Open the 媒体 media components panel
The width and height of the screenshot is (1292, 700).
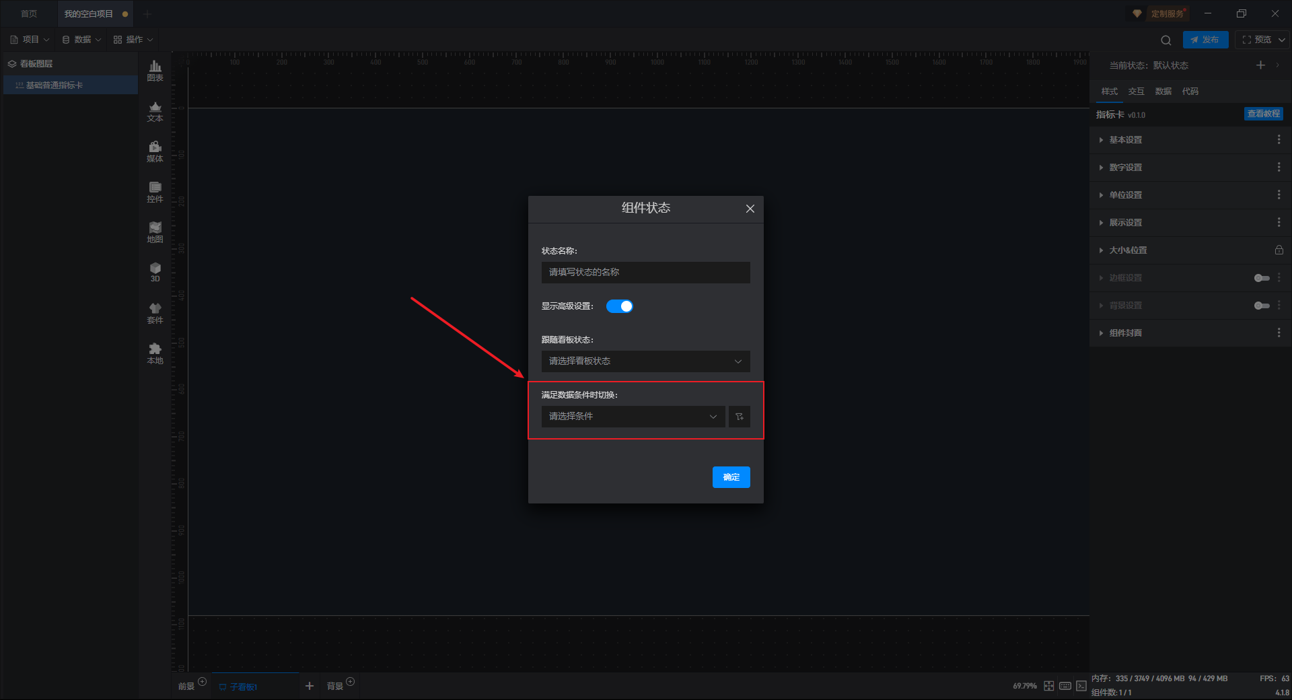click(x=155, y=151)
